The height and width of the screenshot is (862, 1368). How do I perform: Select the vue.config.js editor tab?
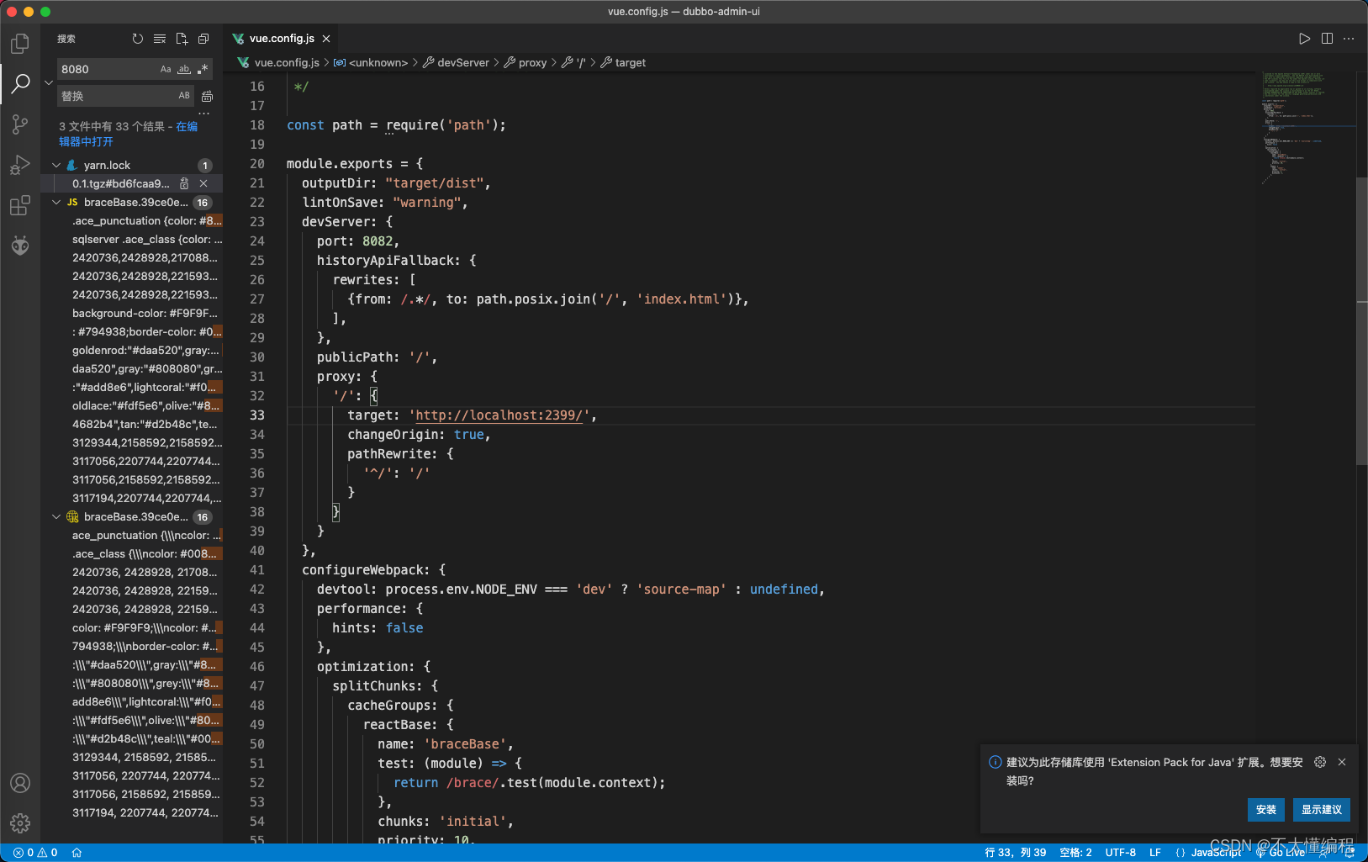pos(281,39)
